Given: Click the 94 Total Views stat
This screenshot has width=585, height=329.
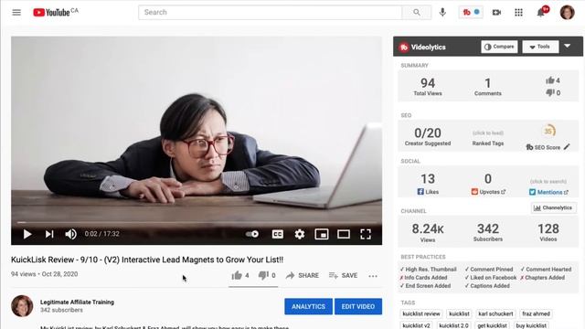Looking at the screenshot, I should (428, 87).
